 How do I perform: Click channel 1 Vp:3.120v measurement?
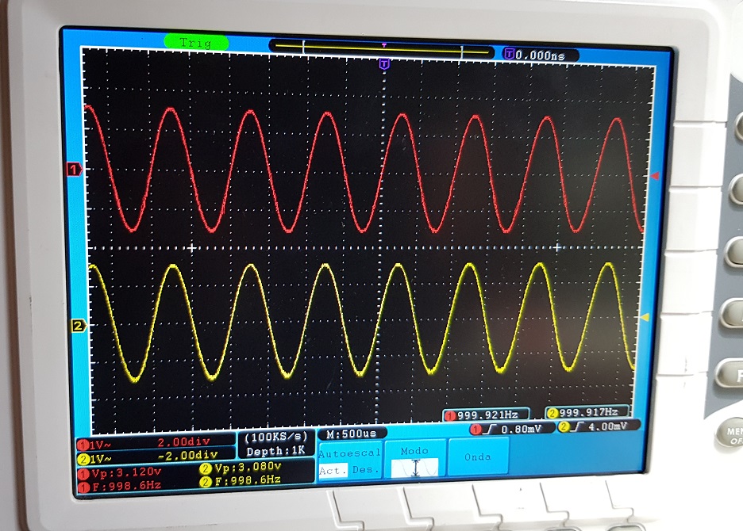(x=121, y=473)
